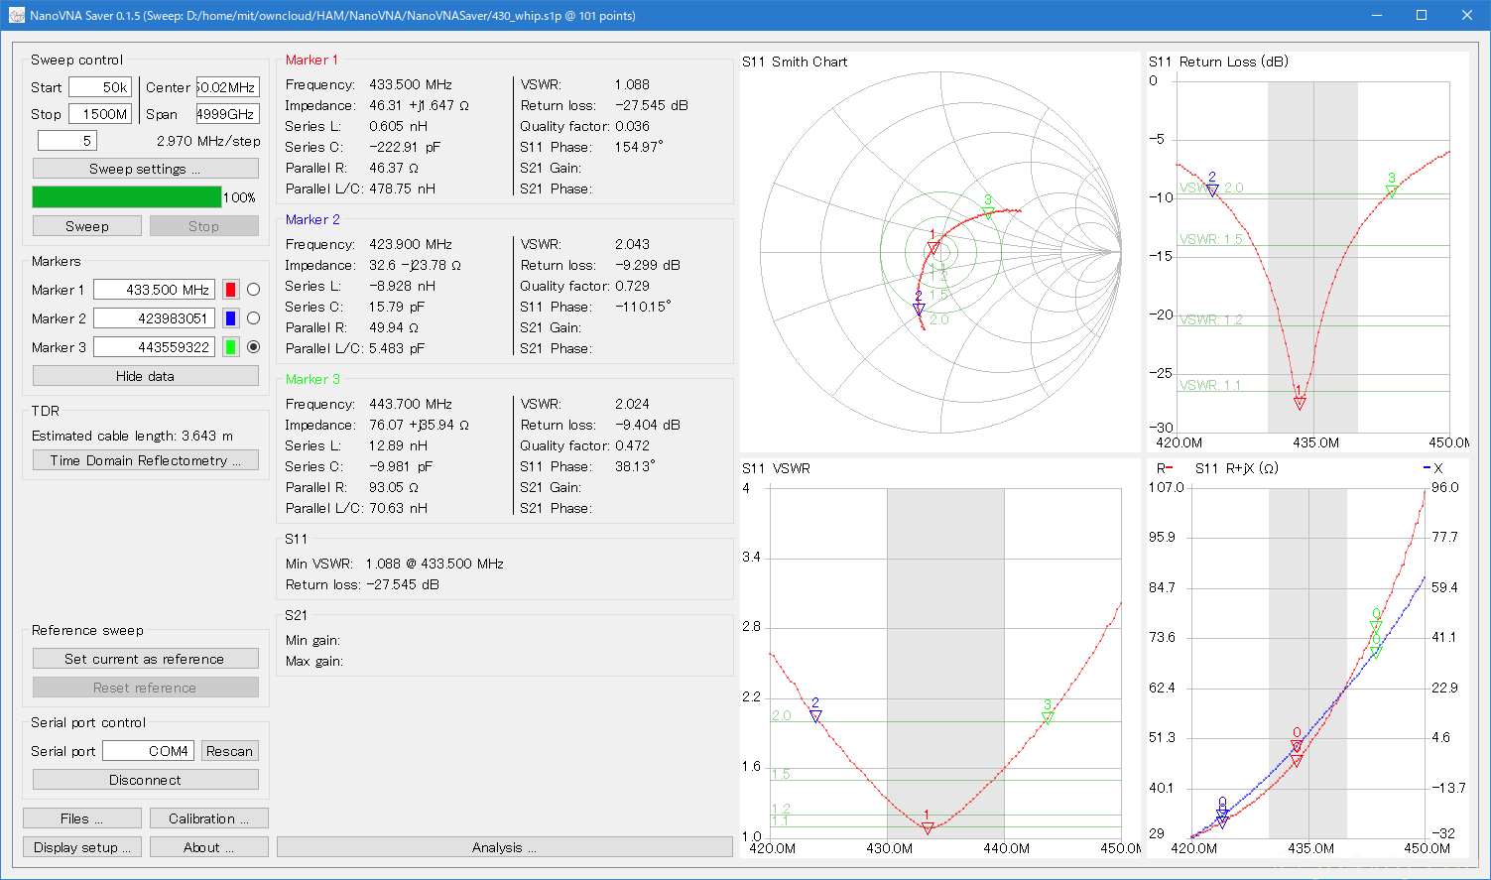Open Display setup window
This screenshot has height=880, width=1491.
82,847
